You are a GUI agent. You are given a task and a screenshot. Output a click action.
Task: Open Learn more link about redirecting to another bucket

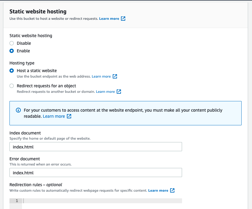105,92
